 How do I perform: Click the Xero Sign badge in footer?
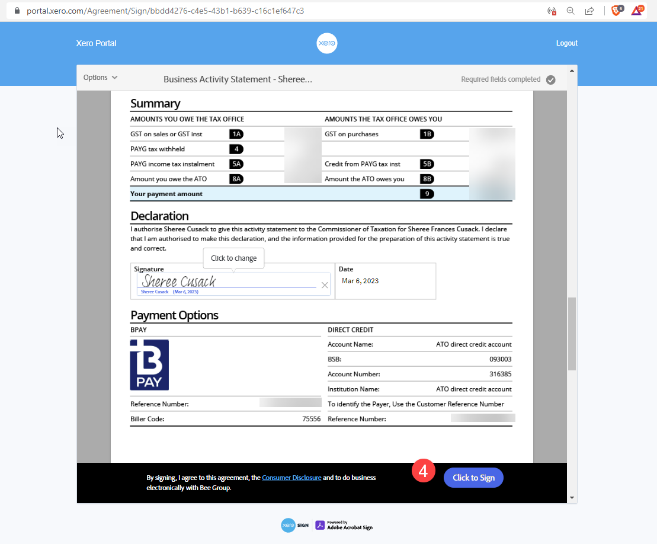(295, 525)
